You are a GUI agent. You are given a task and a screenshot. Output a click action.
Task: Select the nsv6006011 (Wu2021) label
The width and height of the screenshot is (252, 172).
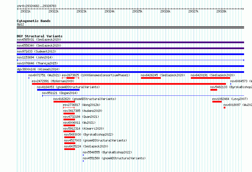(x=79, y=123)
